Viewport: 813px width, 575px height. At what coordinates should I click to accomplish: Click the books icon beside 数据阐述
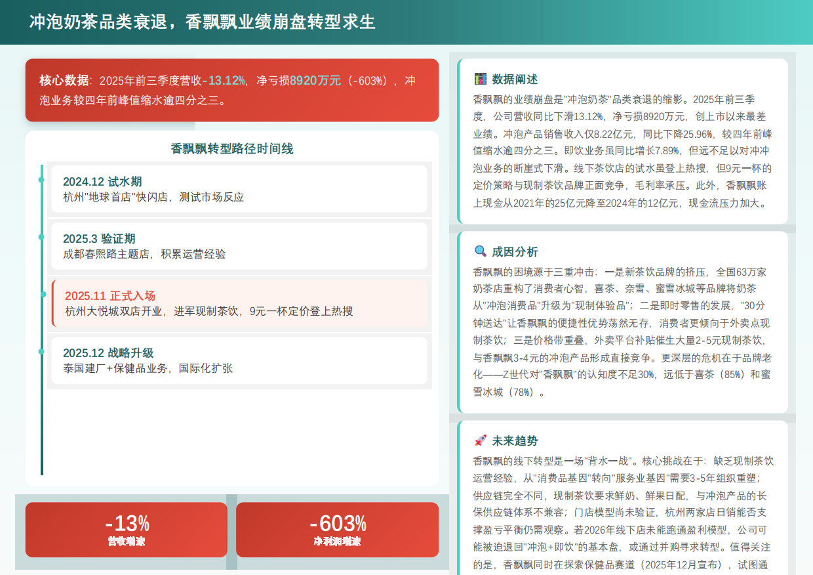(x=481, y=79)
